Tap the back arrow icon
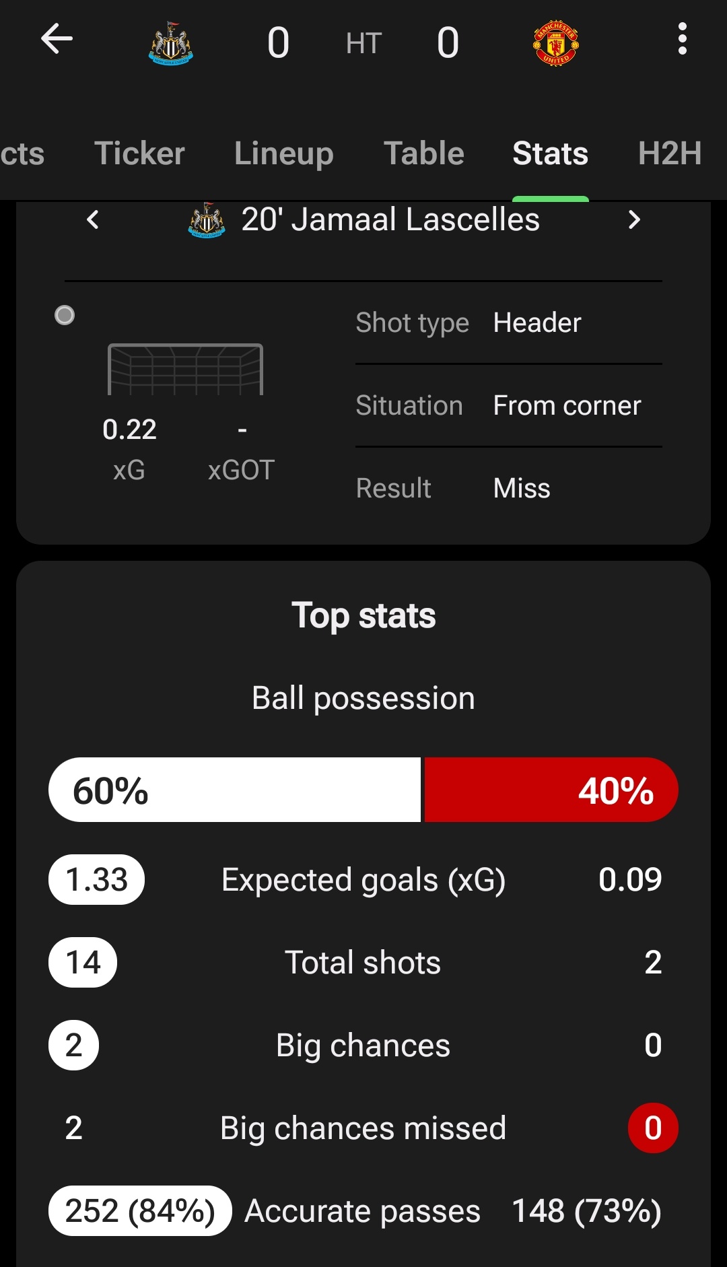The image size is (727, 1267). tap(57, 39)
